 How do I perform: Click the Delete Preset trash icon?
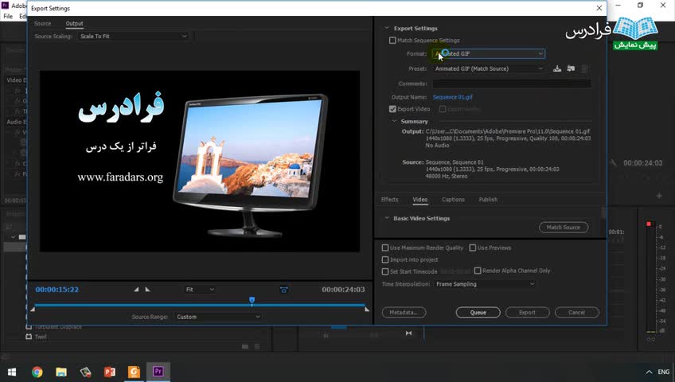(x=584, y=68)
